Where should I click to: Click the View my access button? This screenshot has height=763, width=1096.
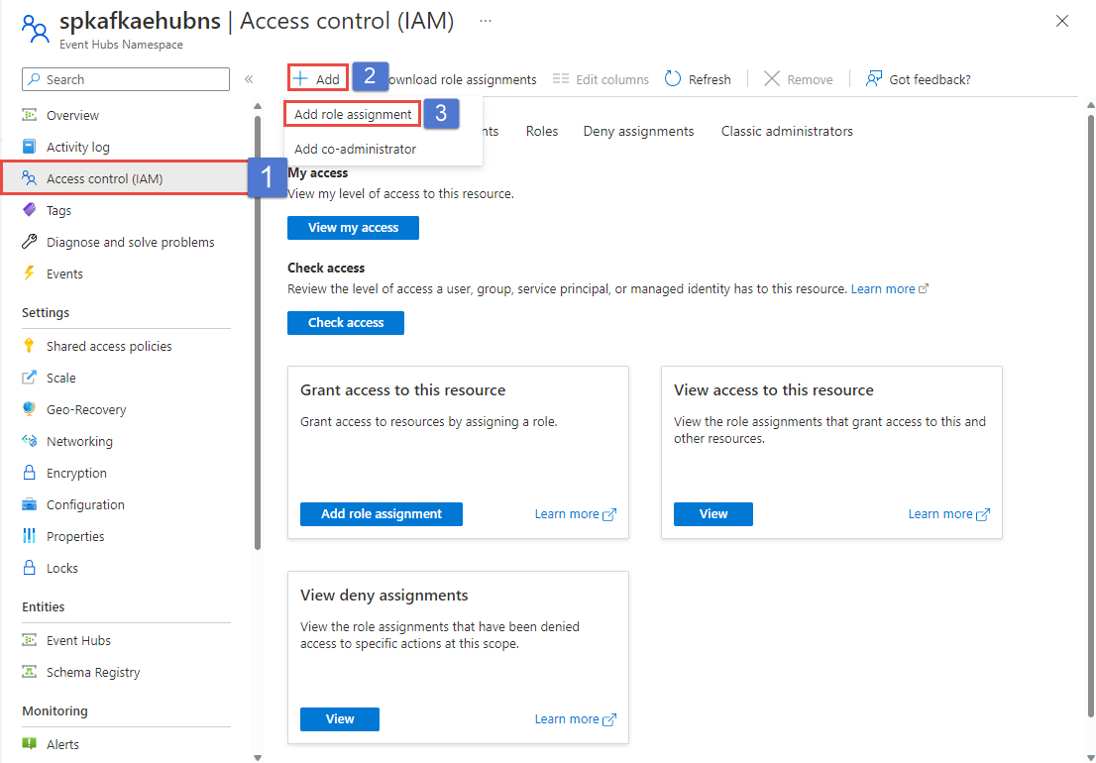(x=353, y=227)
